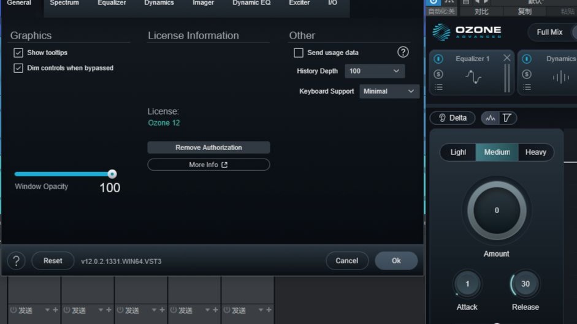Click the Ozone Advanced logo
Image resolution: width=577 pixels, height=324 pixels.
tap(467, 32)
